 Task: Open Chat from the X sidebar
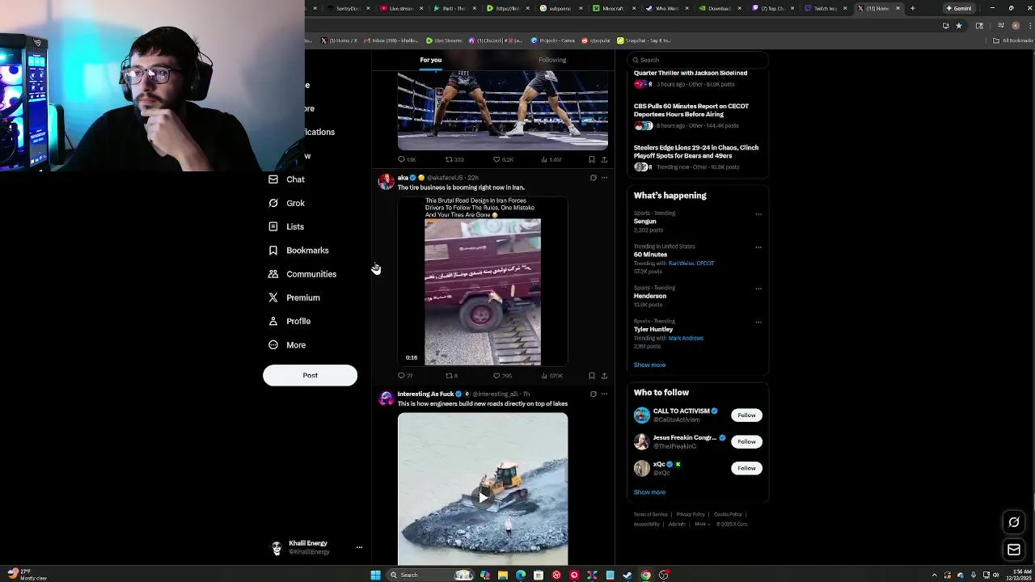[287, 179]
